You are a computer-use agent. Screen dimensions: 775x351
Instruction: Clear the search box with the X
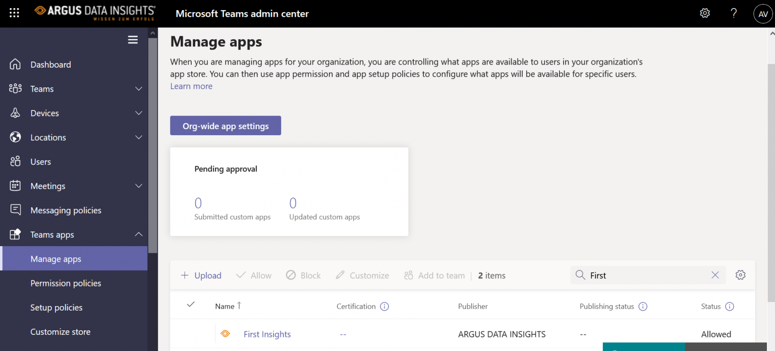(715, 275)
